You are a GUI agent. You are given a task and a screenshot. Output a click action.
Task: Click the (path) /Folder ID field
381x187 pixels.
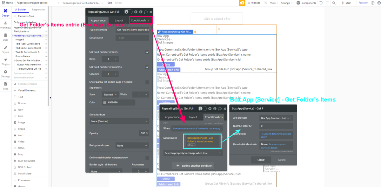click(276, 126)
